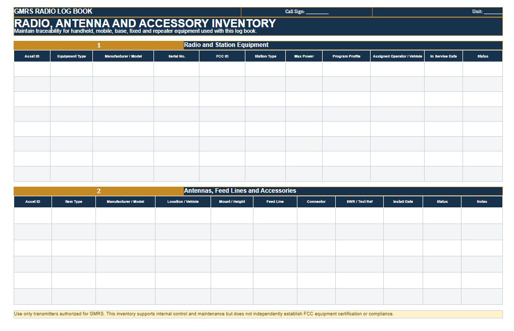This screenshot has height=331, width=514.
Task: Select the Antennas, Feed Lines and Accessories heading
Action: pyautogui.click(x=240, y=191)
